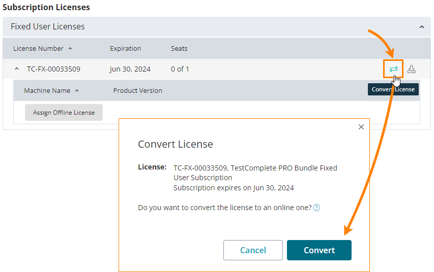Click the Jun 30, 2024 expiration cell
This screenshot has height=272, width=434.
click(130, 69)
